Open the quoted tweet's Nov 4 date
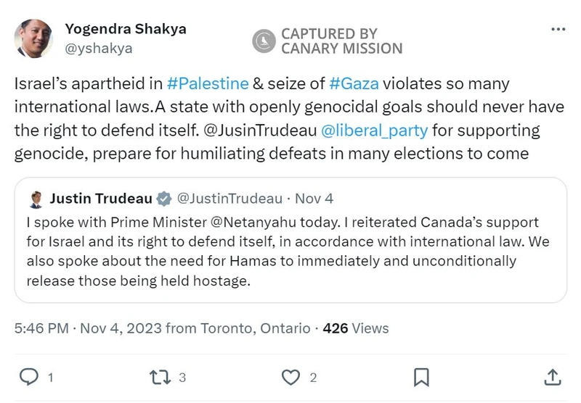Screen dimensions: 581x403 [x=314, y=199]
